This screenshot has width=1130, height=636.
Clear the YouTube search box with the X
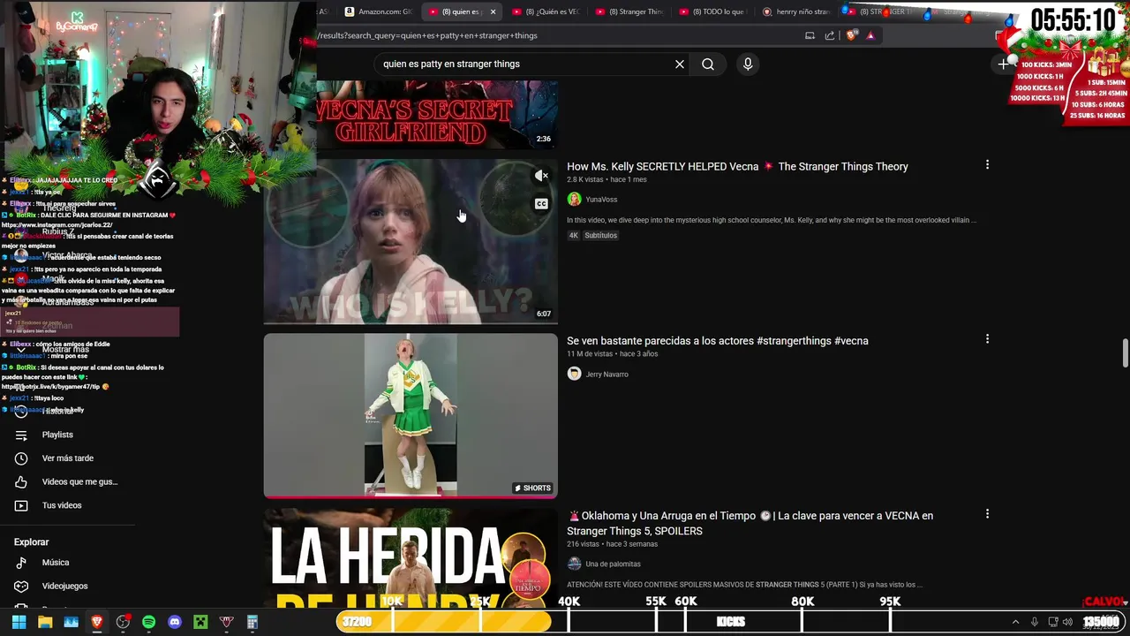tap(680, 64)
